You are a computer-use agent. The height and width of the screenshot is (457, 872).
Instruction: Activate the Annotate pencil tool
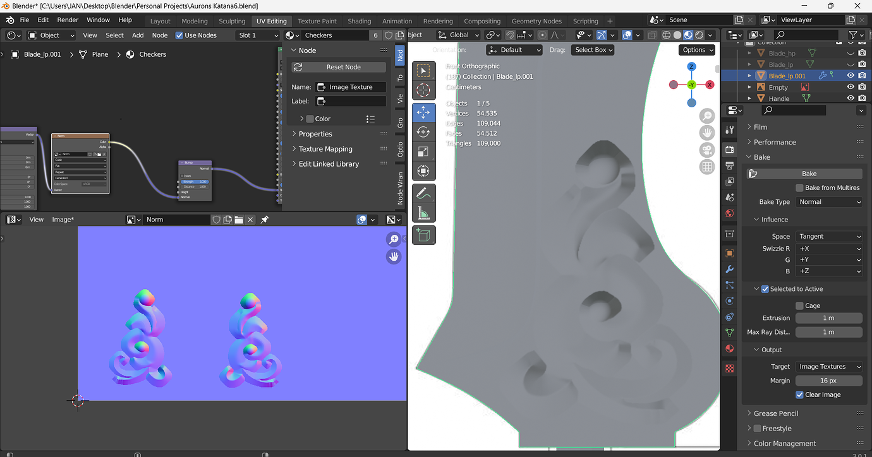[x=423, y=193]
